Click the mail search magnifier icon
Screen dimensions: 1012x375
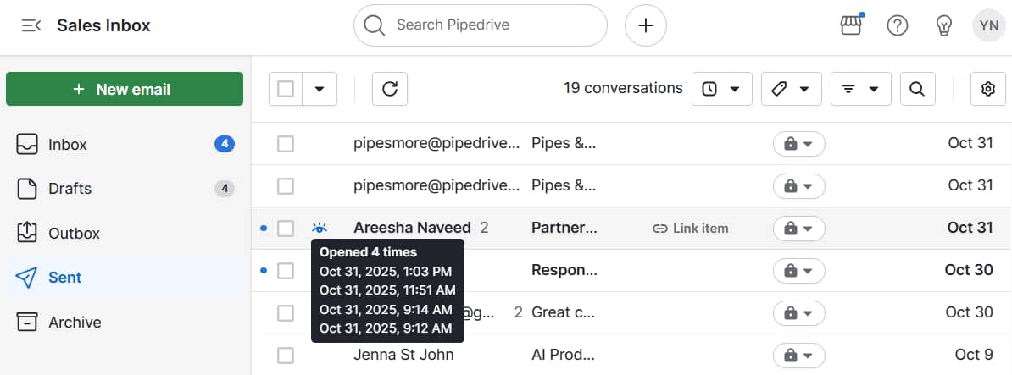918,89
